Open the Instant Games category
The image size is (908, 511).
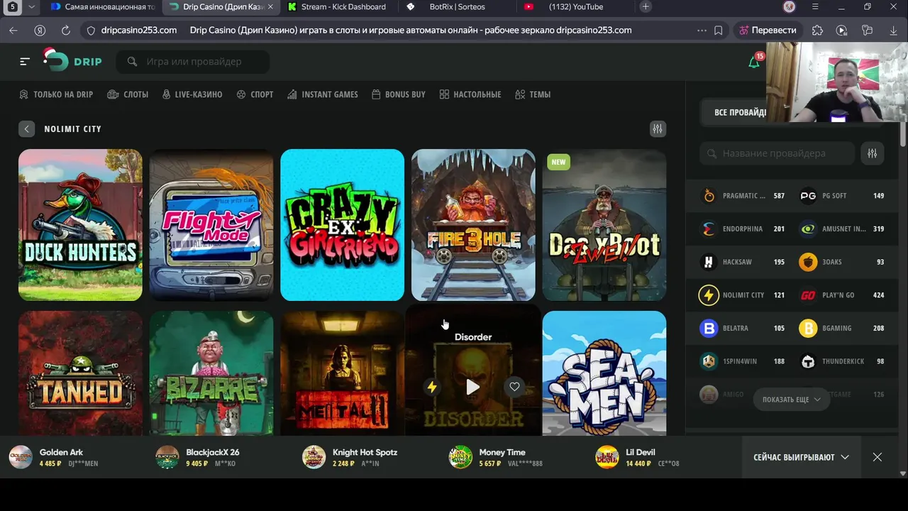[x=323, y=94]
